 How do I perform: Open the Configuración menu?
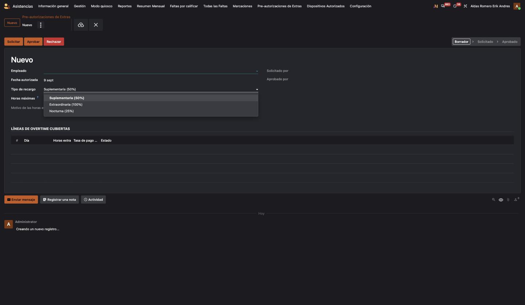(360, 6)
